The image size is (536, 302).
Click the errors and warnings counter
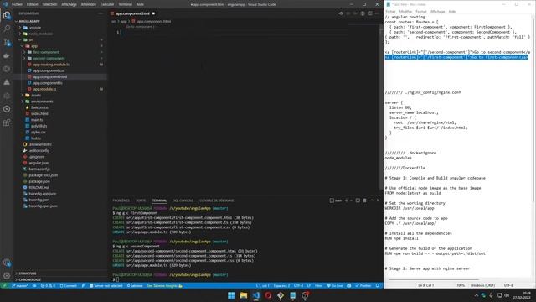[48, 285]
